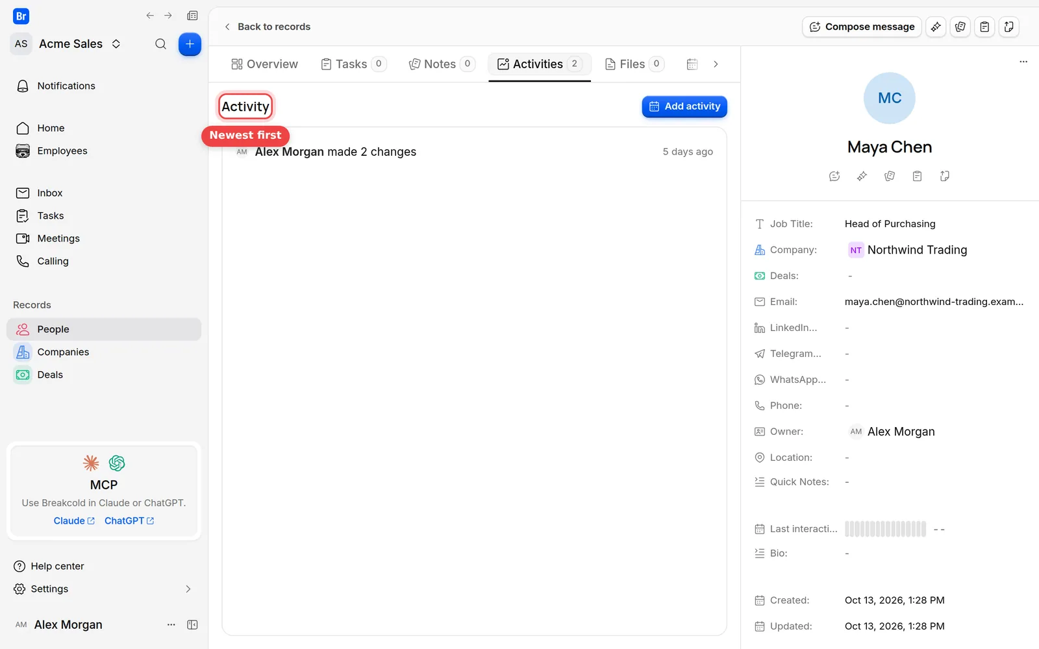
Task: Click the calendar tab icon after Files
Action: click(x=692, y=64)
